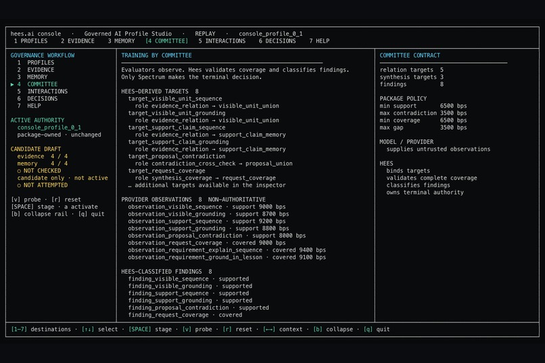Click observation_requirement_explain_sequence row

coord(227,250)
